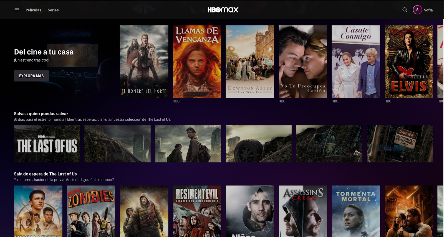Open the Películas menu
The width and height of the screenshot is (444, 237).
(x=33, y=10)
